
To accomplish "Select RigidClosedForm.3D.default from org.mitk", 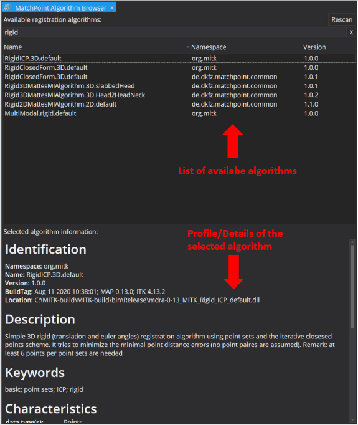I will pyautogui.click(x=179, y=67).
